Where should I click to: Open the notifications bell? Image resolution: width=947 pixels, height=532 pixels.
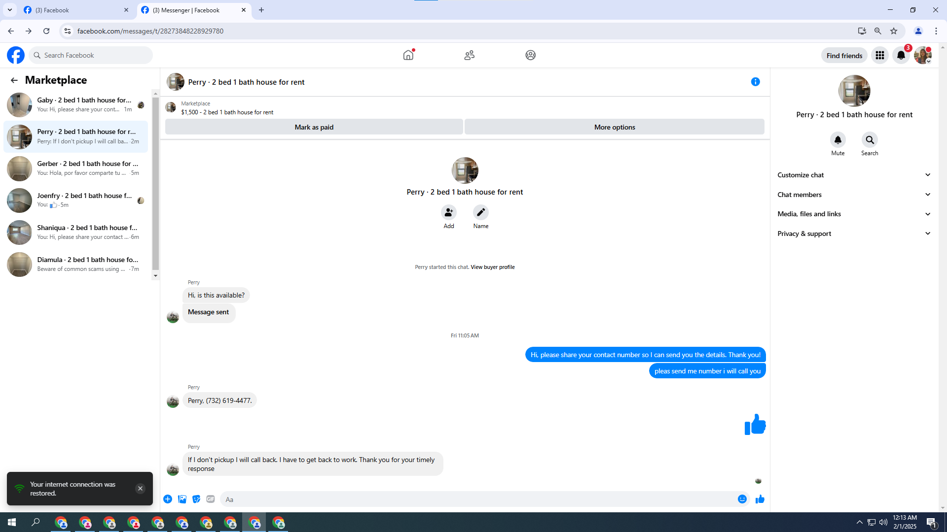pyautogui.click(x=901, y=55)
